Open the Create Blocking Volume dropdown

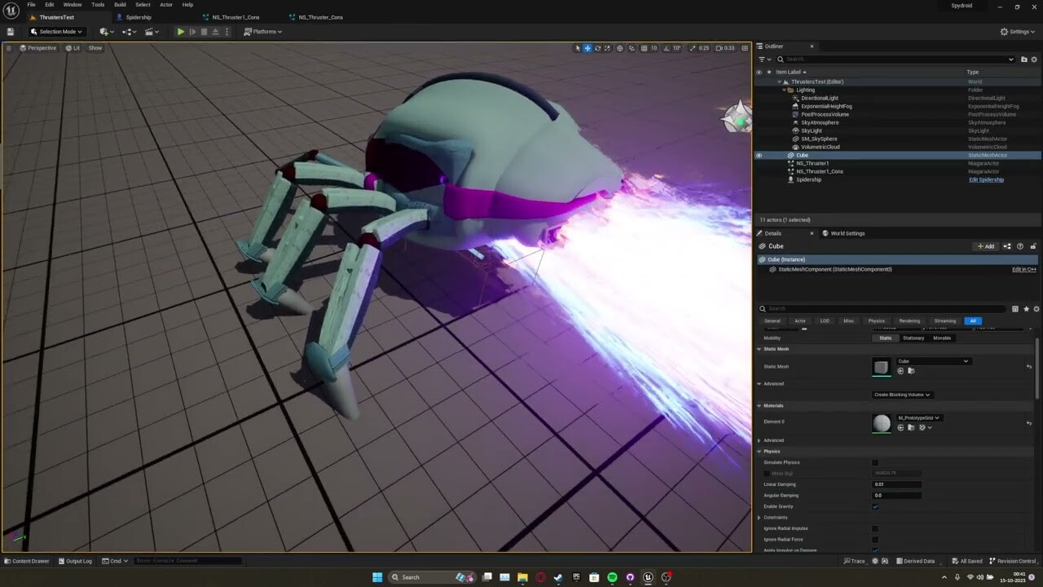[904, 394]
